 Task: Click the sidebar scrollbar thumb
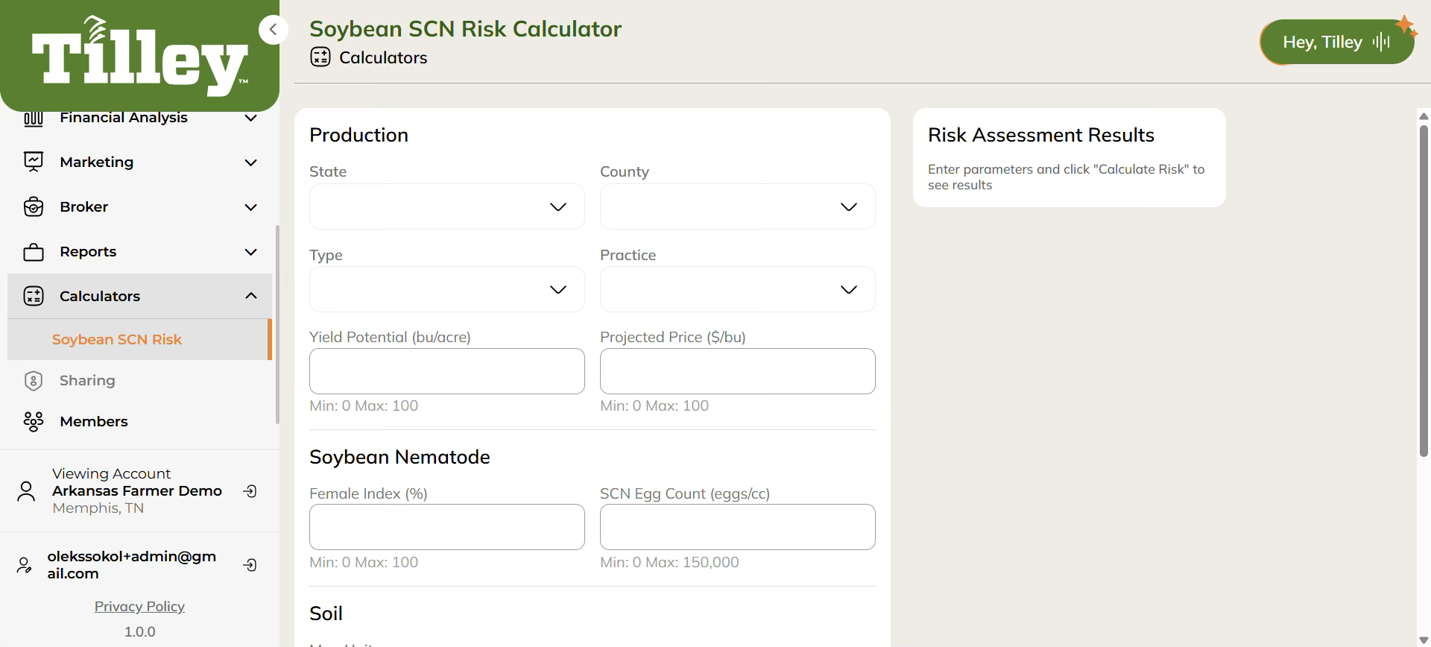pos(277,324)
